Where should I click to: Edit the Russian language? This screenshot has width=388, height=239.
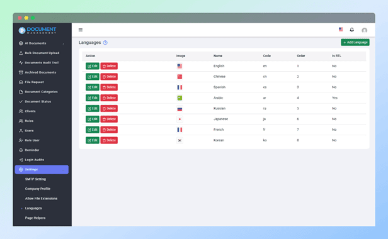tap(93, 109)
